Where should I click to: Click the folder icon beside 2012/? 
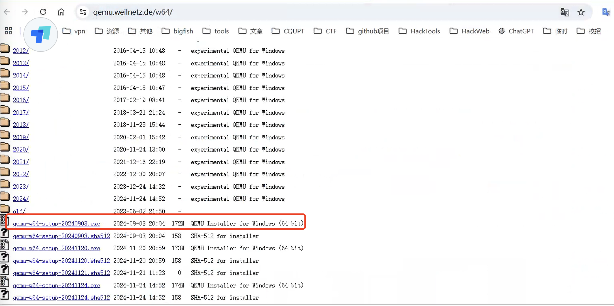5,48
